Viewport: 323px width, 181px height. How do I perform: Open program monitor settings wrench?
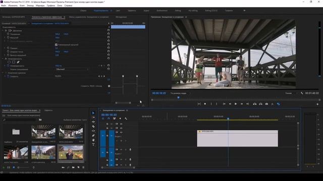tap(302, 93)
